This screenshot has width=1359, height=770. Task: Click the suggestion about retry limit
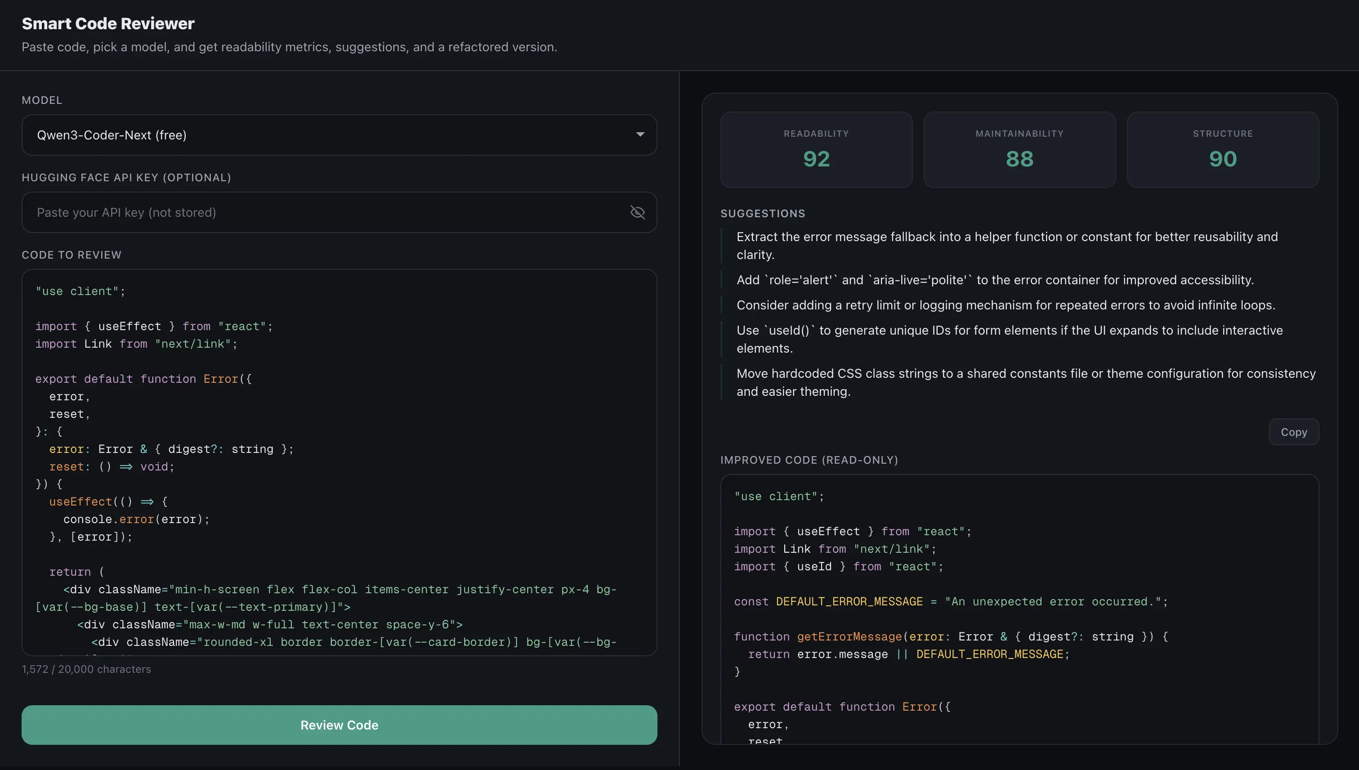1005,305
